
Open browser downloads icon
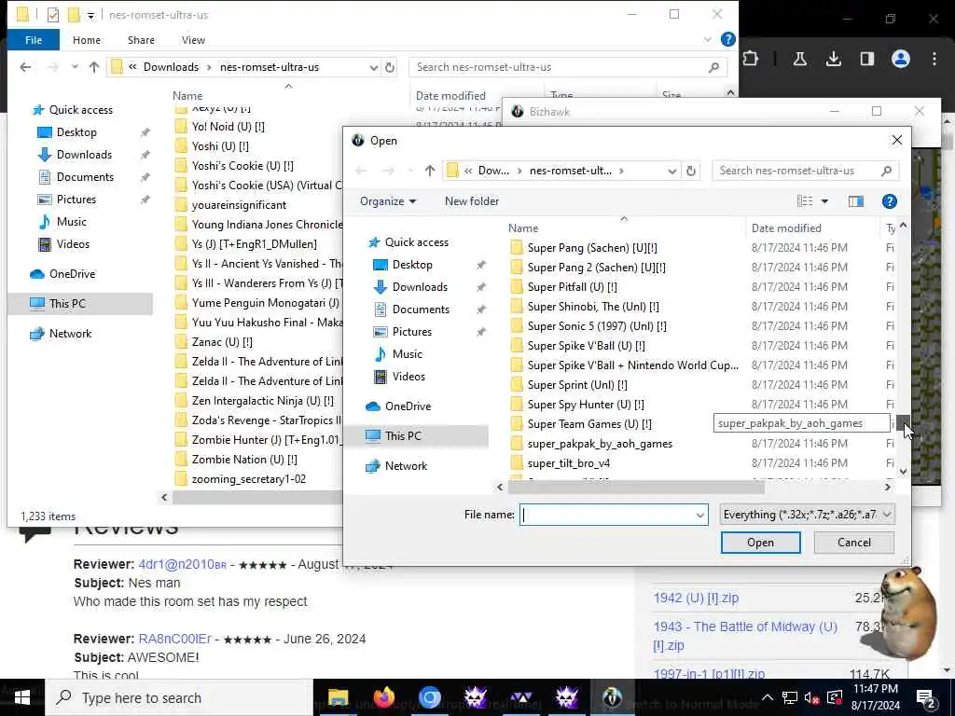833,59
